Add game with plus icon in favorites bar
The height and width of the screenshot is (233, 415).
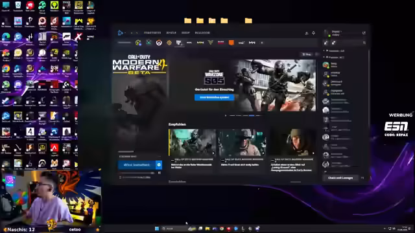262,43
